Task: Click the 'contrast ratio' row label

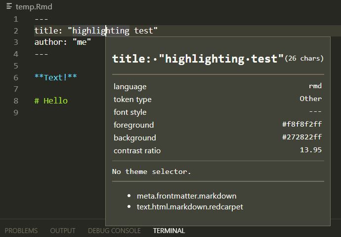Action: (137, 150)
